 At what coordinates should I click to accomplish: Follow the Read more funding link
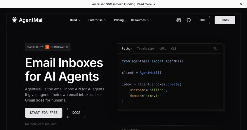(146, 4)
